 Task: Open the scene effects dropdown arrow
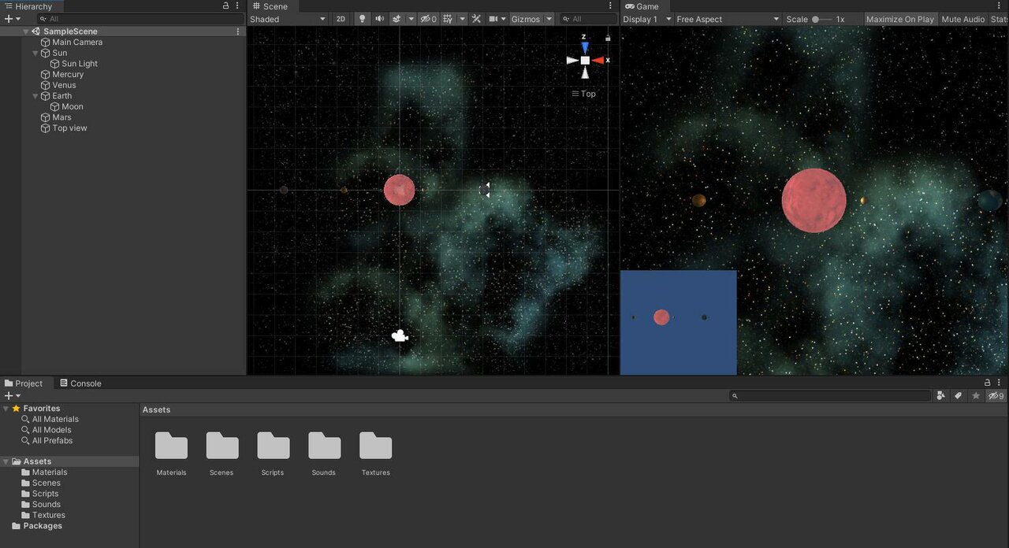(410, 19)
